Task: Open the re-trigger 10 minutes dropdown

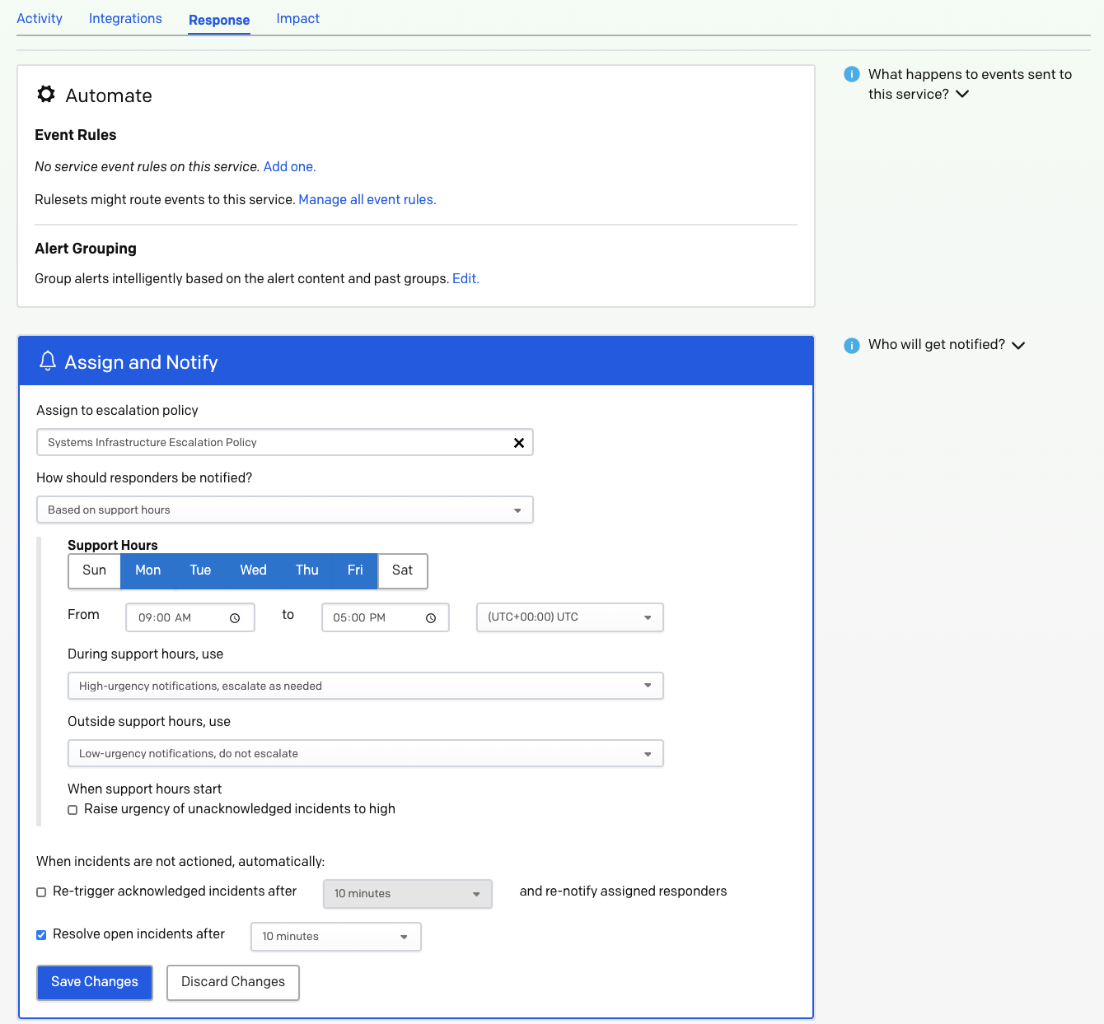Action: coord(408,894)
